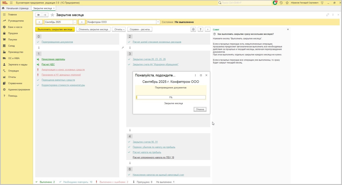Click the question mark help button
342x185 pixels.
click(200, 29)
